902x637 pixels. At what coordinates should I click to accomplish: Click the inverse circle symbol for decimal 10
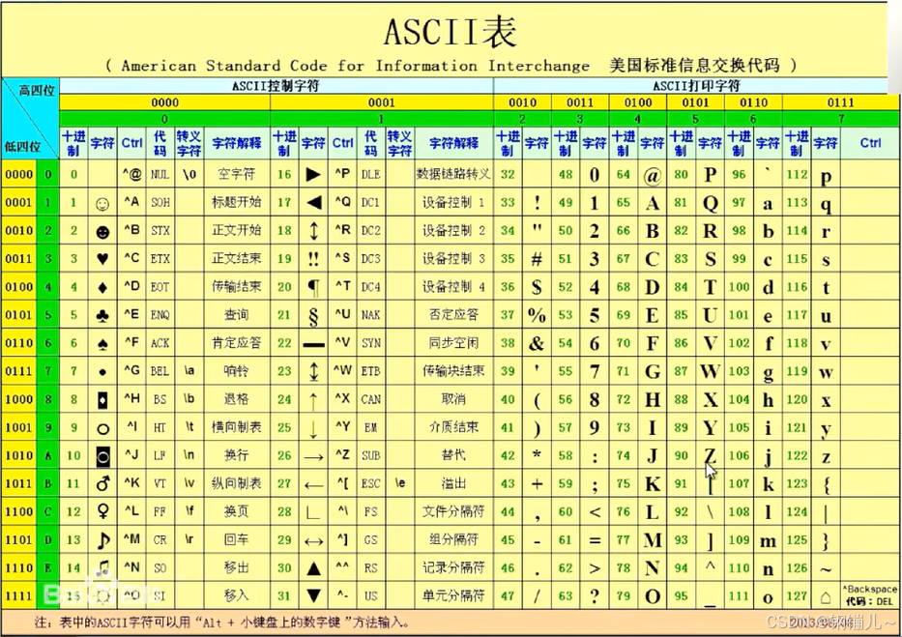pyautogui.click(x=103, y=456)
